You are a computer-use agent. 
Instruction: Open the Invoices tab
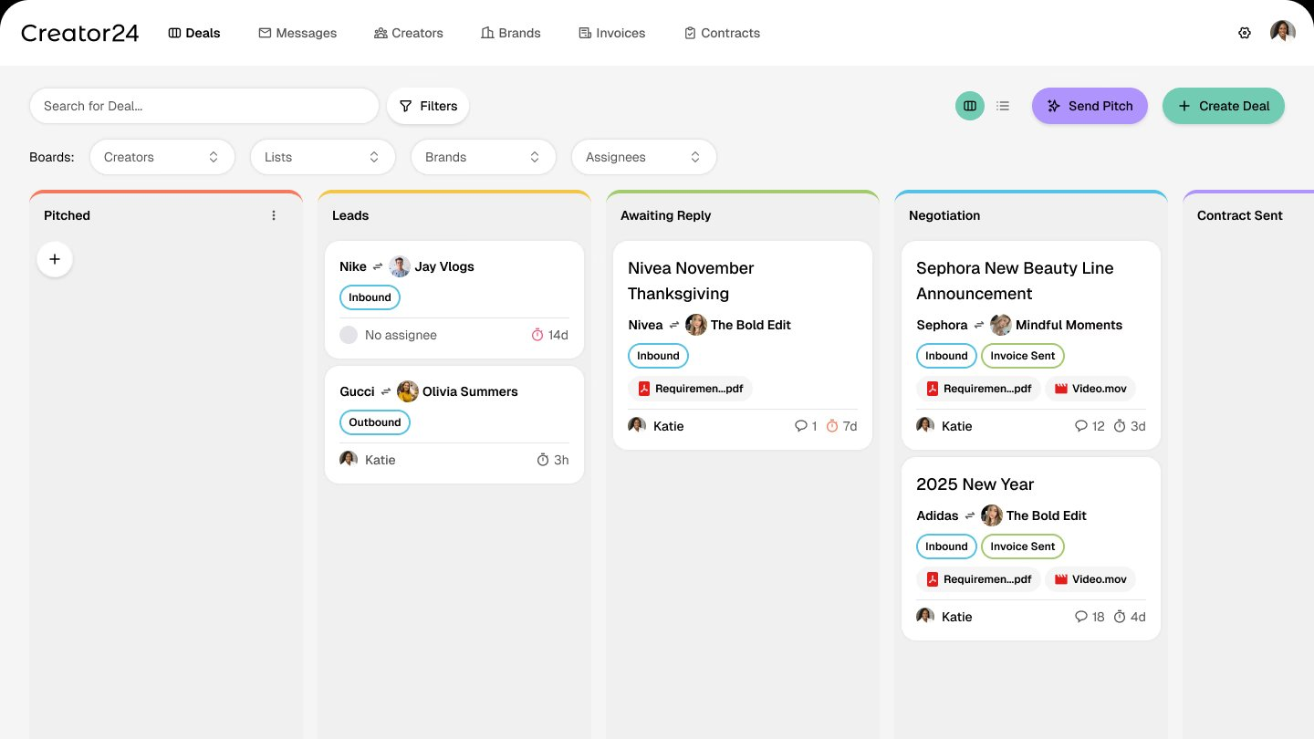coord(612,33)
